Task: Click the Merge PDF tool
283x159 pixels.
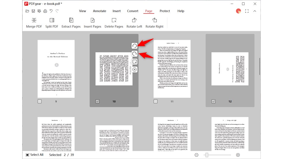Action: coord(34,23)
